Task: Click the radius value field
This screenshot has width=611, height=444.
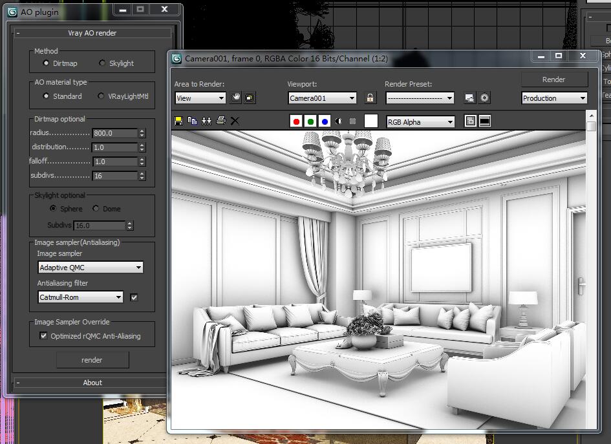Action: tap(115, 133)
